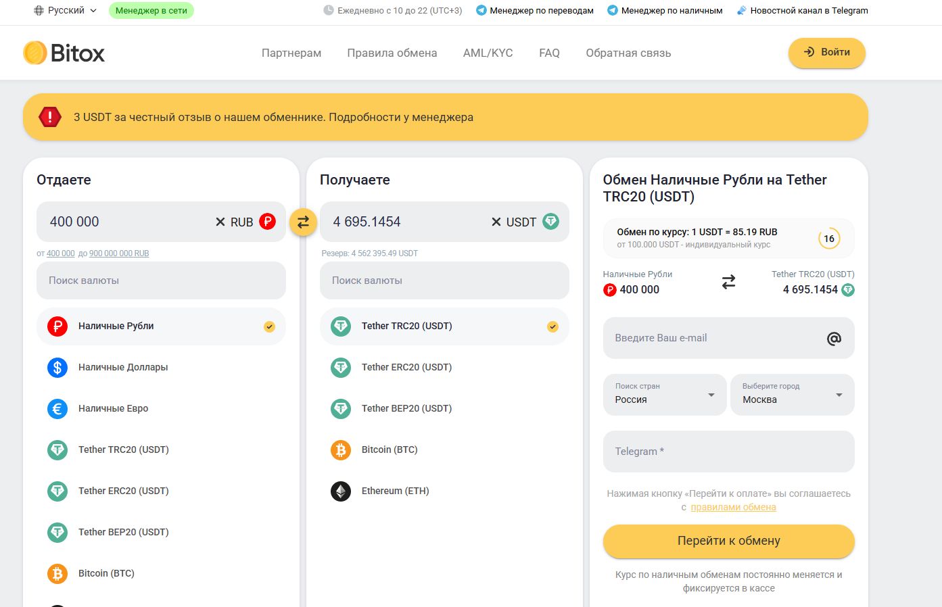Click the Tether ERC20 icon in the Отдаете list
The image size is (942, 607).
click(57, 491)
